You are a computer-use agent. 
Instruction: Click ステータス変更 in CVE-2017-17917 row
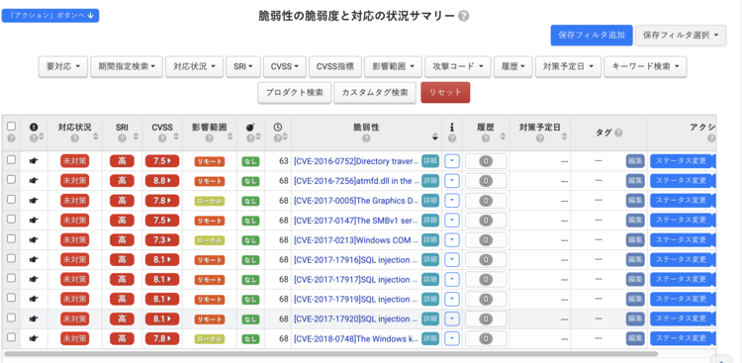pos(681,279)
